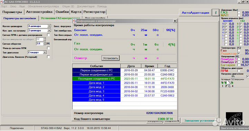
Task: Click the active gas injector 4 icon
Action: pyautogui.click(x=232, y=83)
